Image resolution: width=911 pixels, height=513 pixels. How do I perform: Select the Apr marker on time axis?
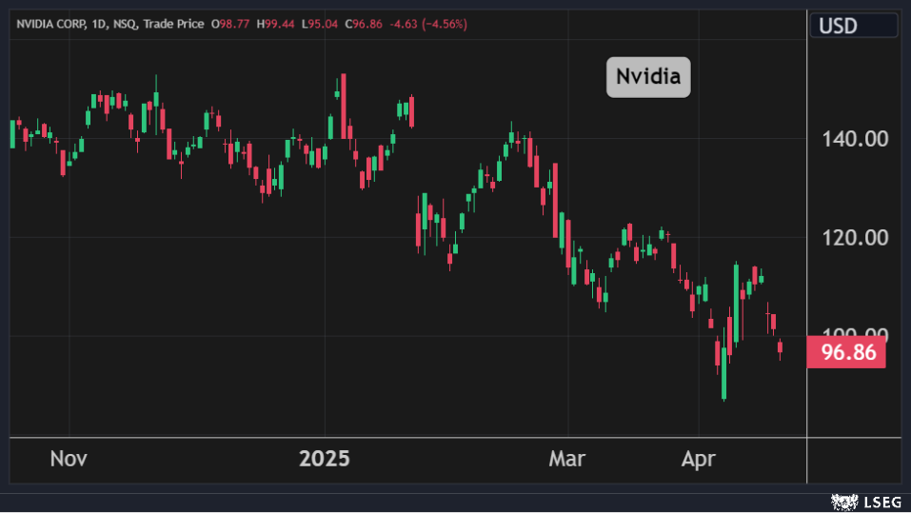[699, 459]
